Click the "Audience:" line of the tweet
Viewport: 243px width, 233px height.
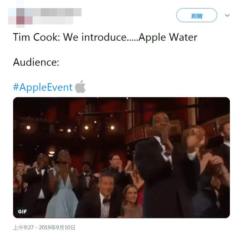coord(36,62)
